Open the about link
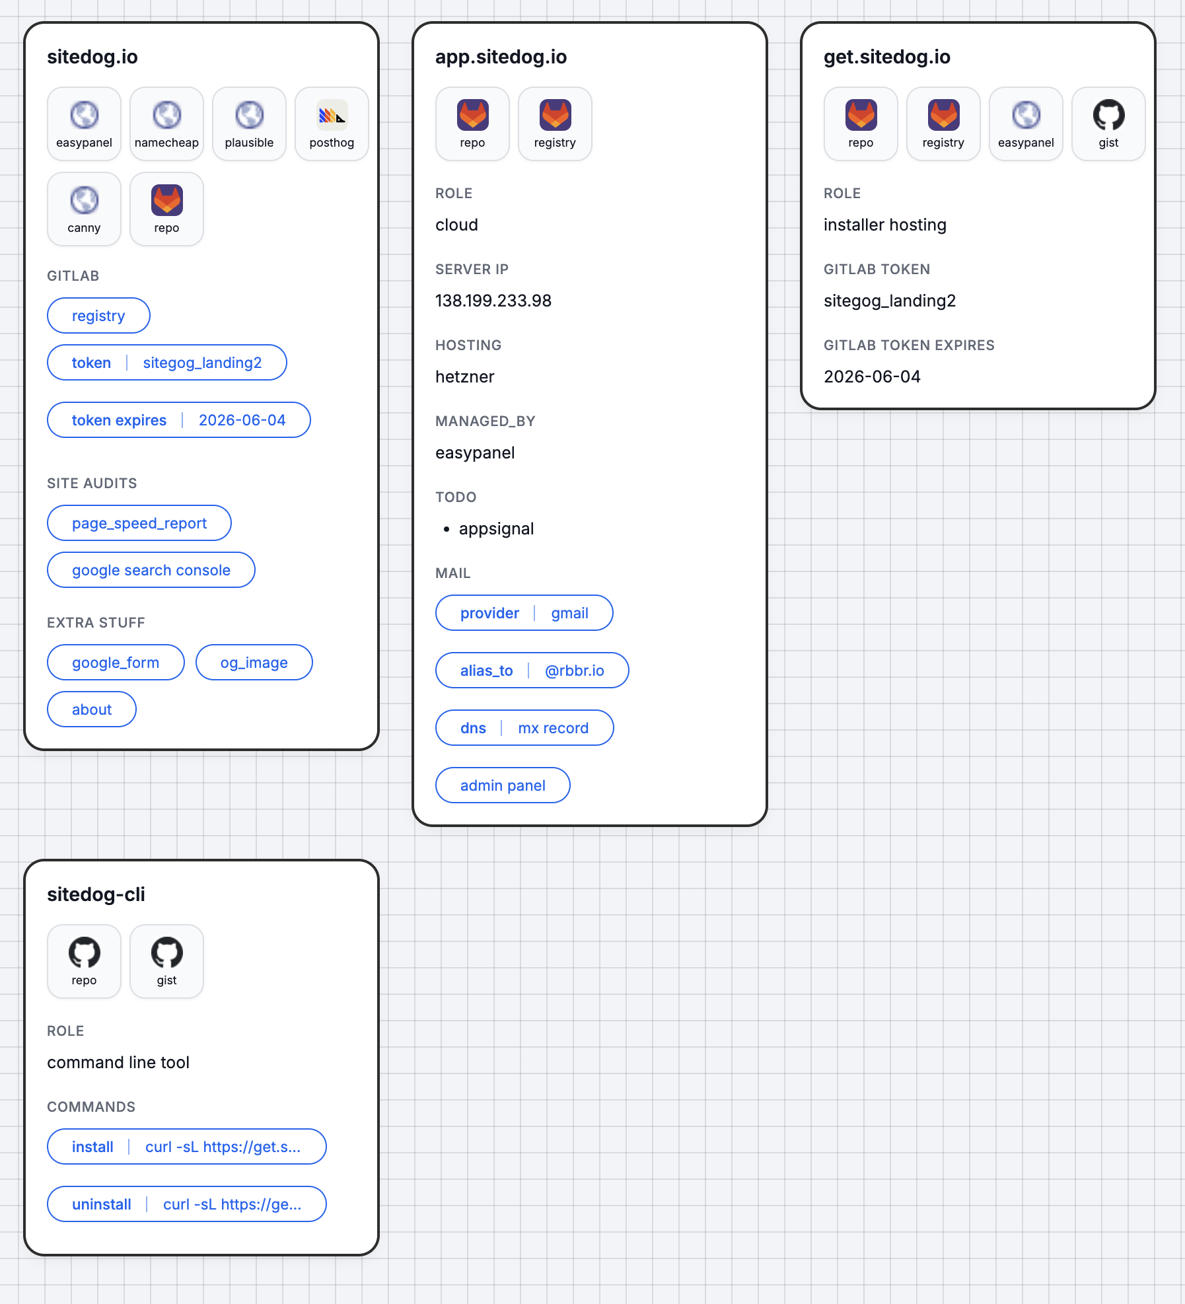Viewport: 1185px width, 1304px height. pyautogui.click(x=92, y=709)
